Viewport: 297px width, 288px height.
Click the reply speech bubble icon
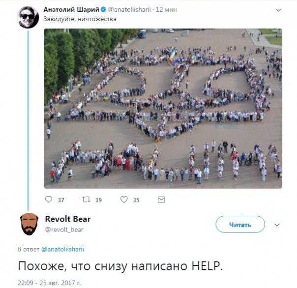[49, 200]
